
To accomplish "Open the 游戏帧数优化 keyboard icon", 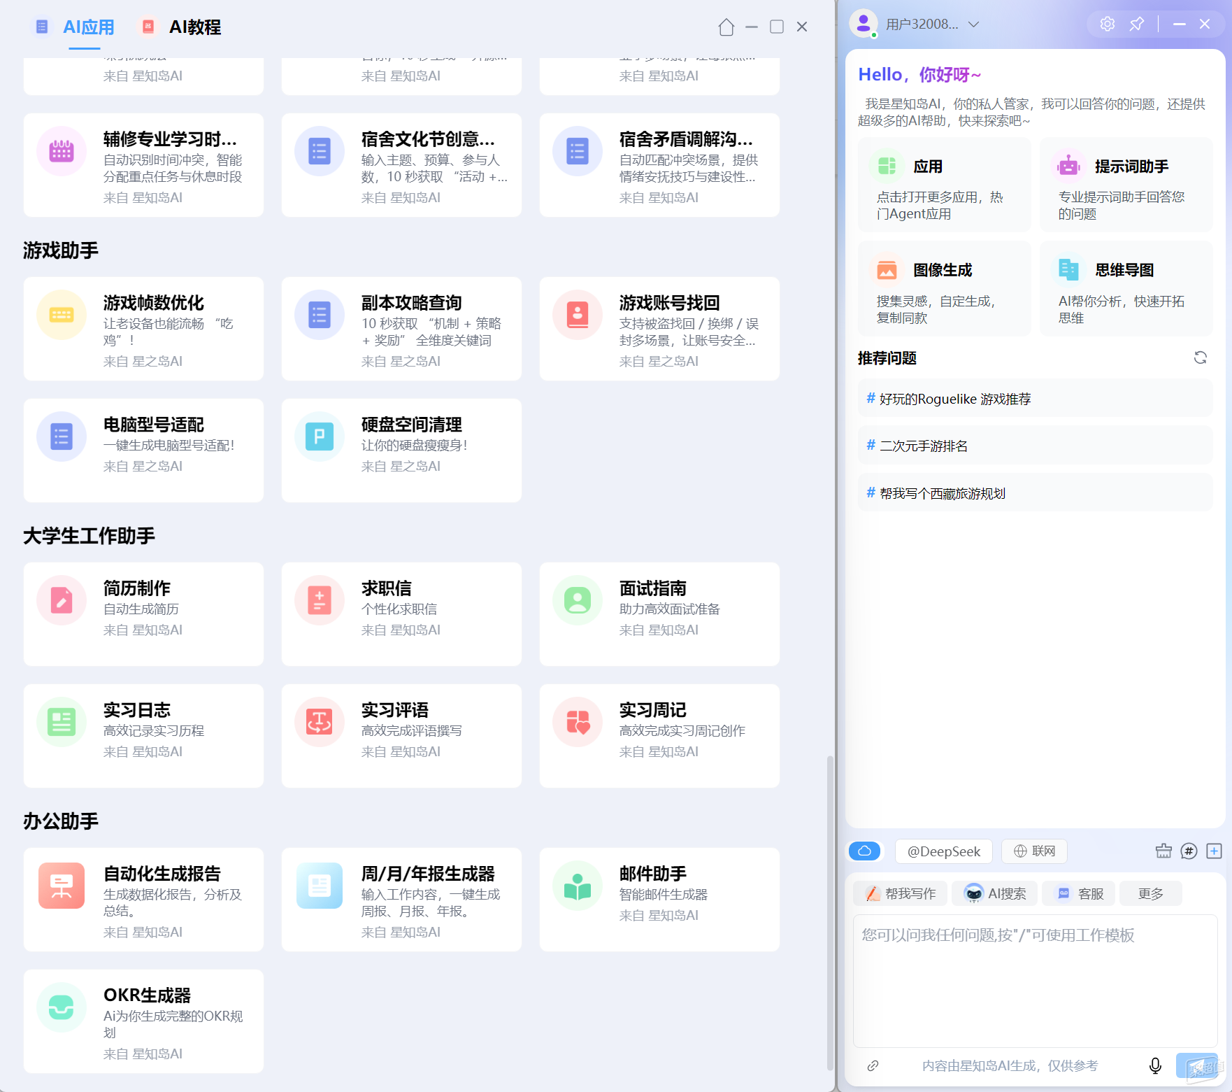I will click(62, 315).
